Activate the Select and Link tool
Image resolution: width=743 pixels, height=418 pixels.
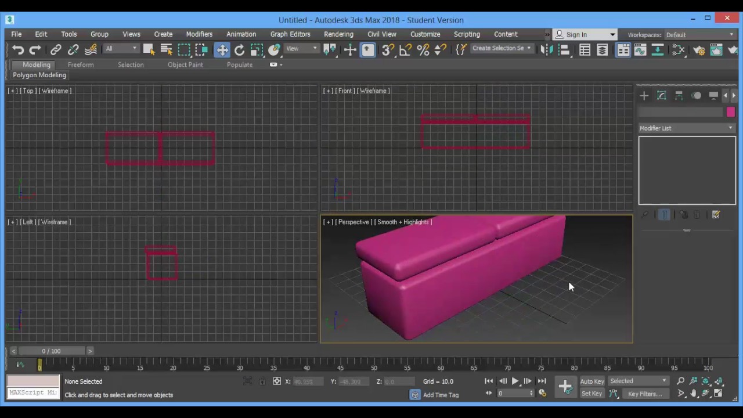[56, 50]
